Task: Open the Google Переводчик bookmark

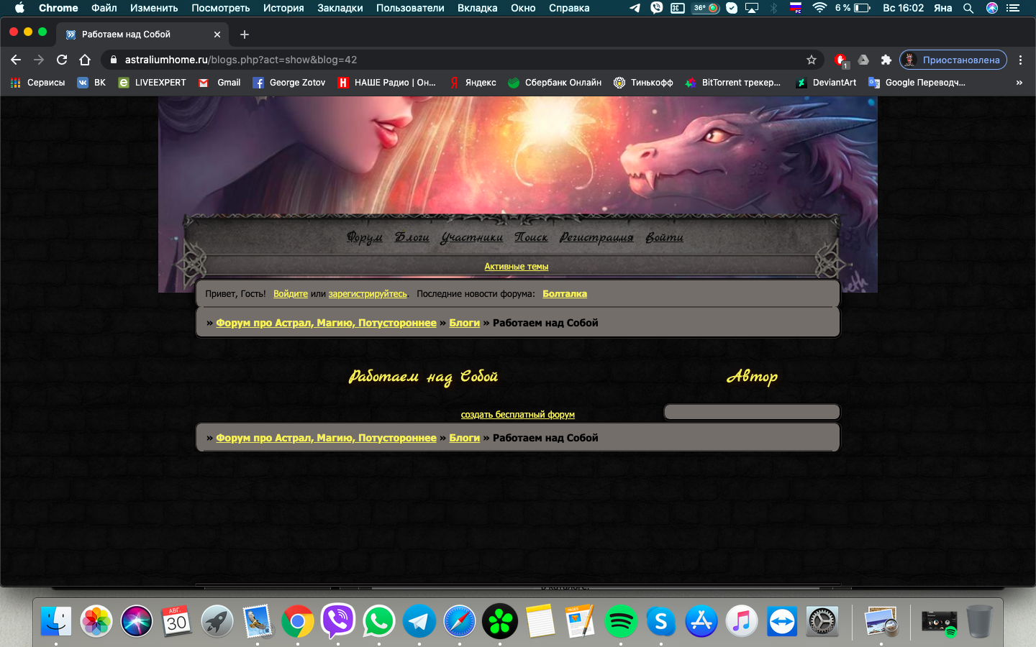Action: point(917,83)
